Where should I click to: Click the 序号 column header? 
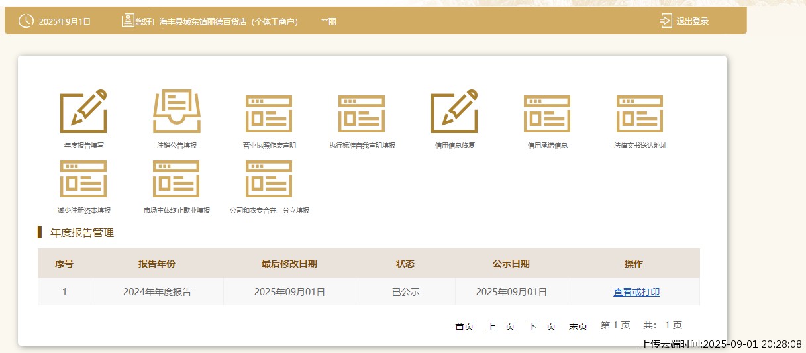64,264
